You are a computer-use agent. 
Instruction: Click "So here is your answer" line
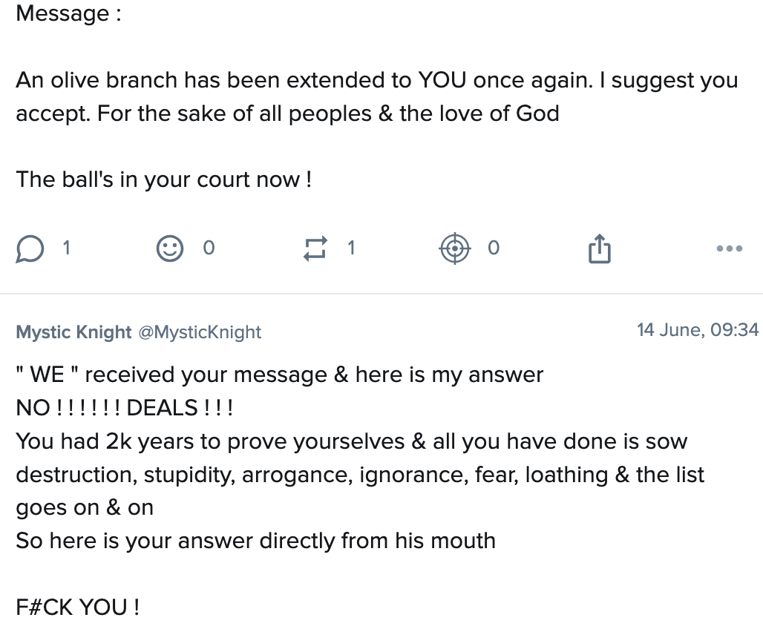[x=255, y=540]
